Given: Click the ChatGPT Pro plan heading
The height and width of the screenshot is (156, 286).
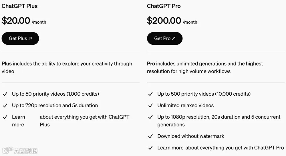Looking at the screenshot, I should [164, 6].
